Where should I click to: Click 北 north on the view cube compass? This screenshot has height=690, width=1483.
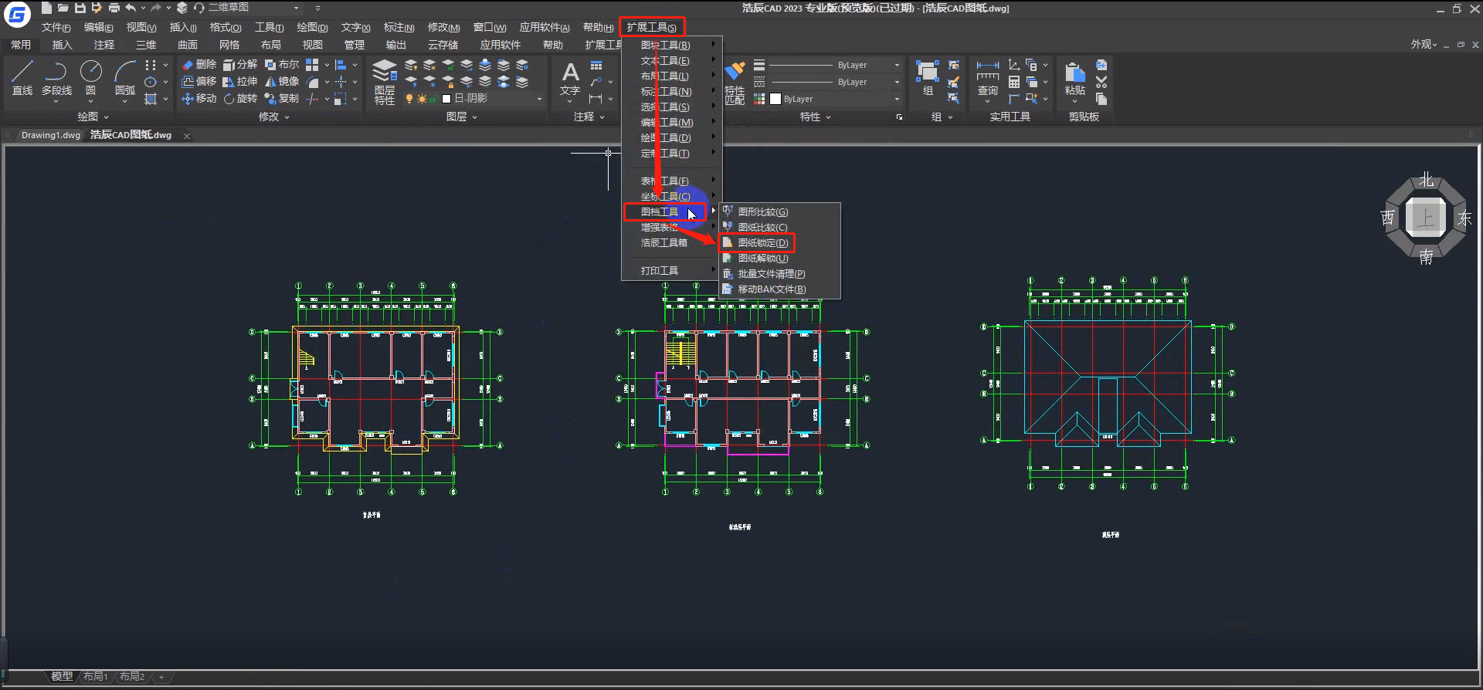[1426, 181]
